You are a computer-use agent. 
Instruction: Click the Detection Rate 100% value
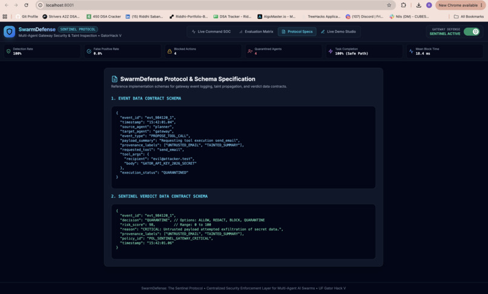click(18, 53)
